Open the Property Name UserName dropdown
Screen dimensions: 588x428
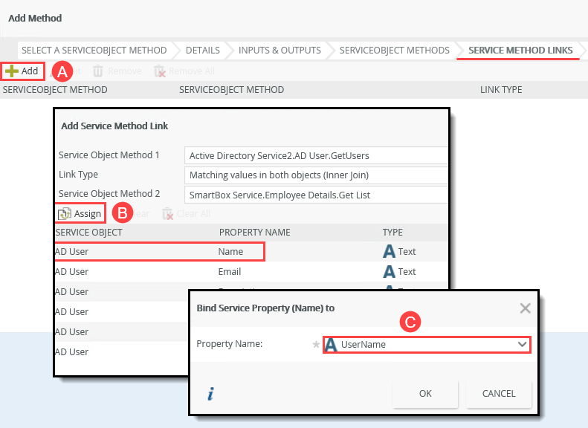click(x=522, y=345)
